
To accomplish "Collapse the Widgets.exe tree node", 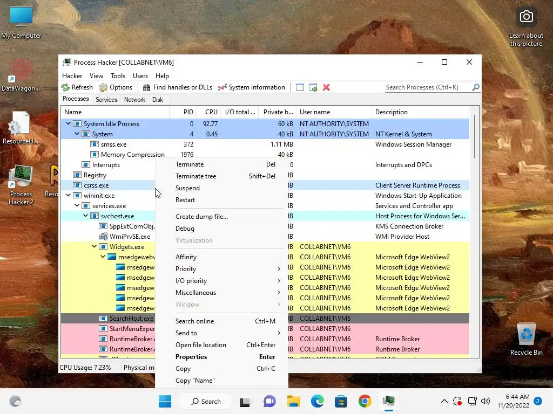I will pyautogui.click(x=94, y=246).
